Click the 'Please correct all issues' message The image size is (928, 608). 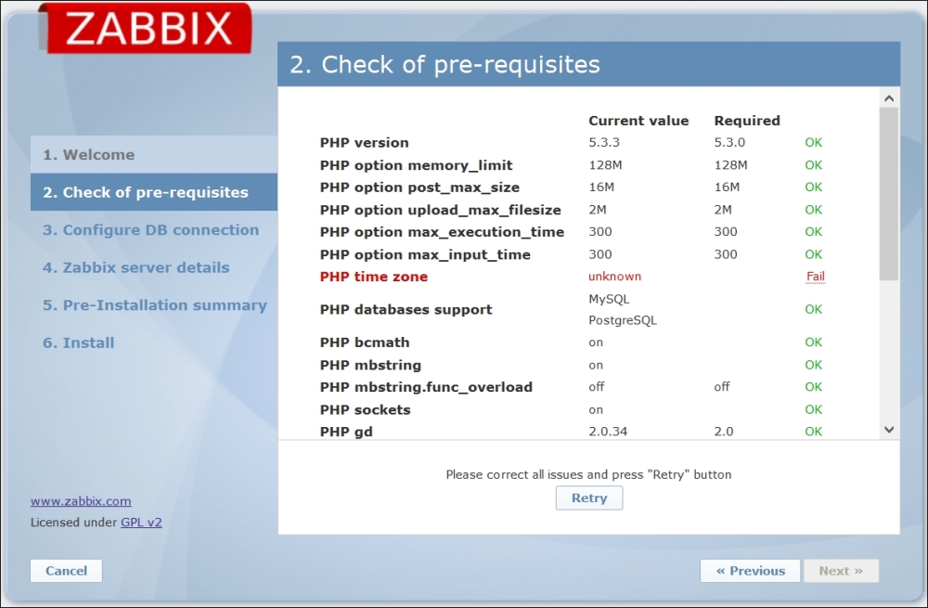coord(589,474)
